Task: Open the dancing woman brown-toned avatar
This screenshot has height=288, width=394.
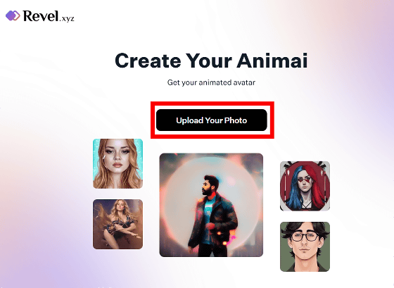Action: (x=118, y=224)
